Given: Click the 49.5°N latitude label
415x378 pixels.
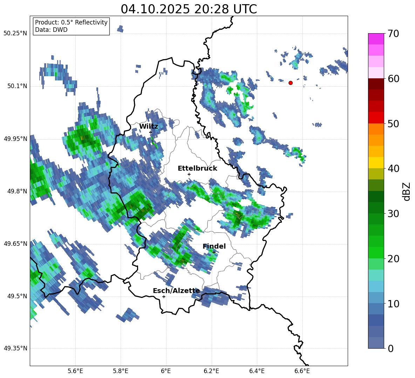Looking at the screenshot, I should coord(17,296).
